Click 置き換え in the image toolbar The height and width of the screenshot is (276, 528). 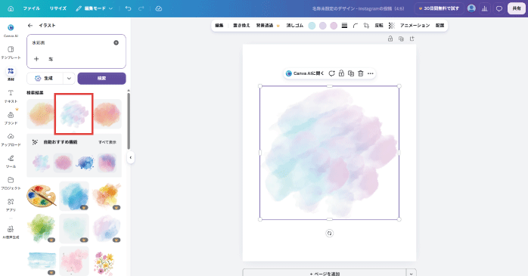(x=241, y=25)
